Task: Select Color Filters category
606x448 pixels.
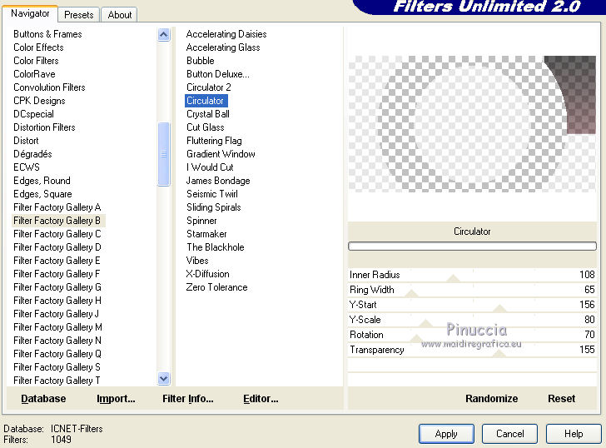Action: click(x=36, y=61)
